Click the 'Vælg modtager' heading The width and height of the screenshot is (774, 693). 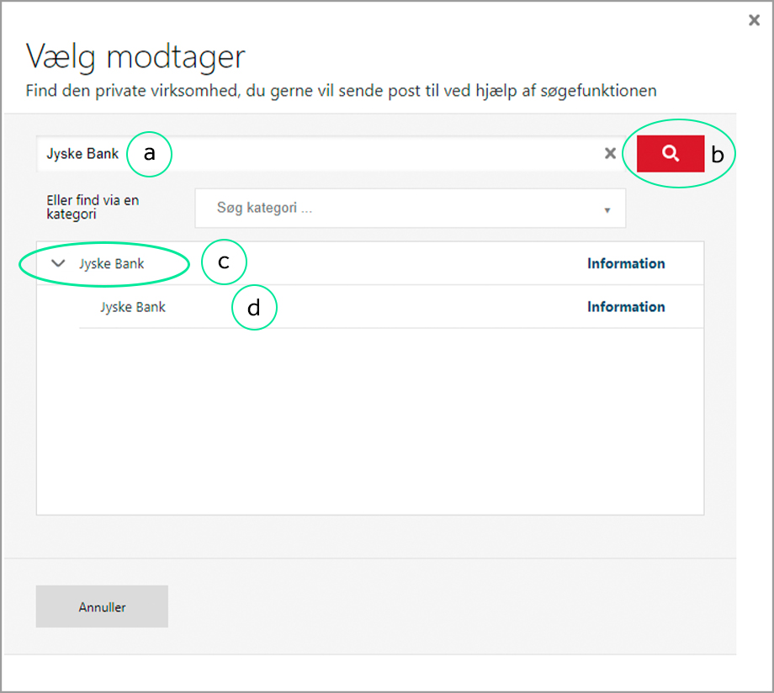click(x=135, y=56)
